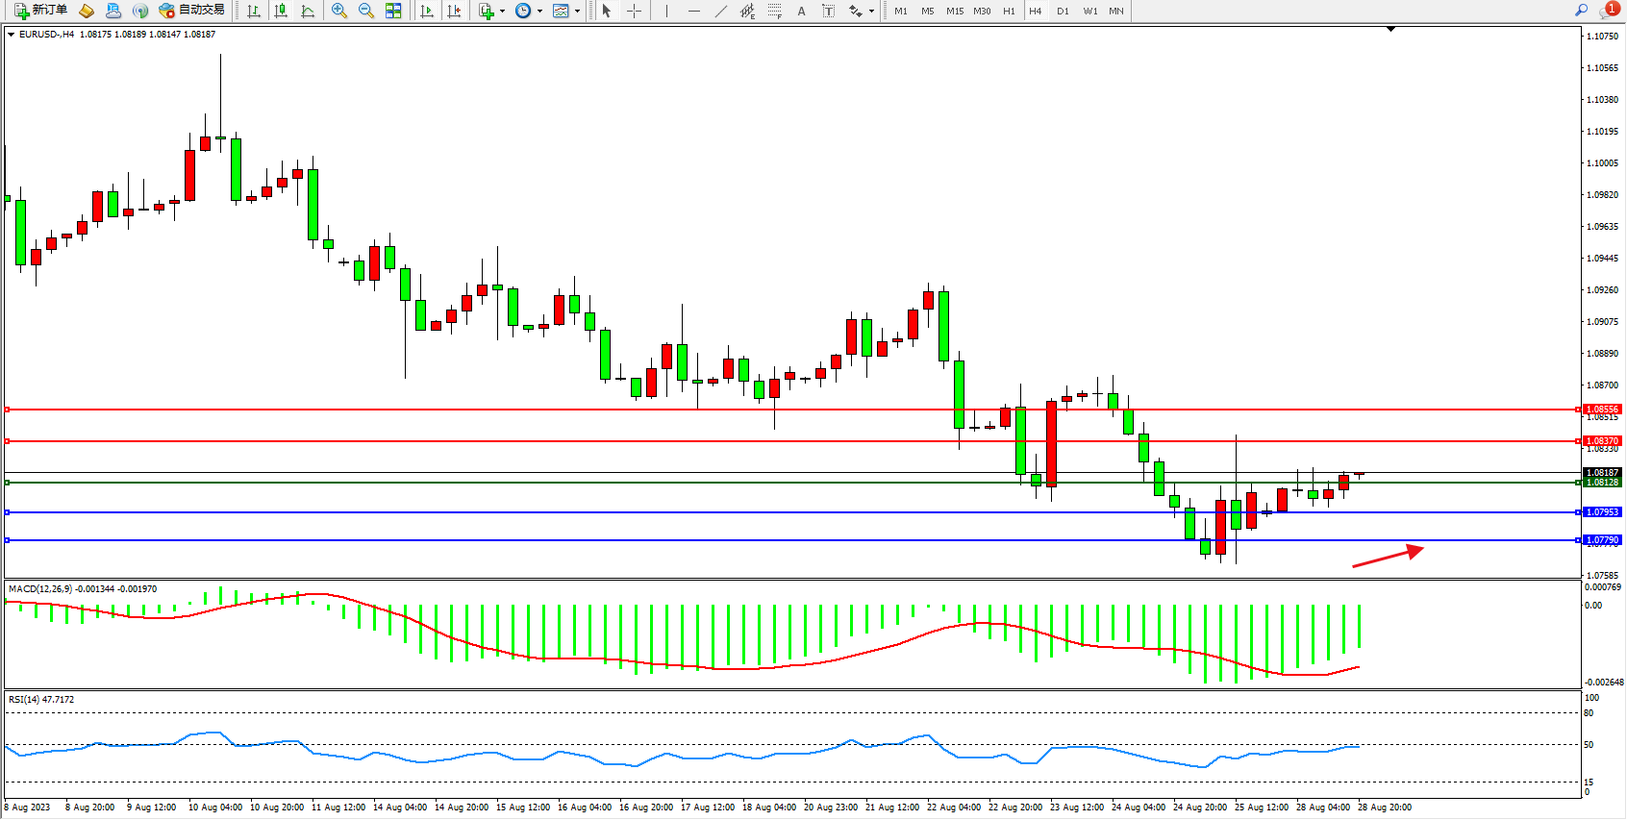The width and height of the screenshot is (1627, 820).
Task: Tile chart windows icon
Action: [x=393, y=12]
